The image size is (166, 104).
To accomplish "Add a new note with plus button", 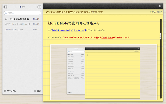I will click(x=39, y=7).
